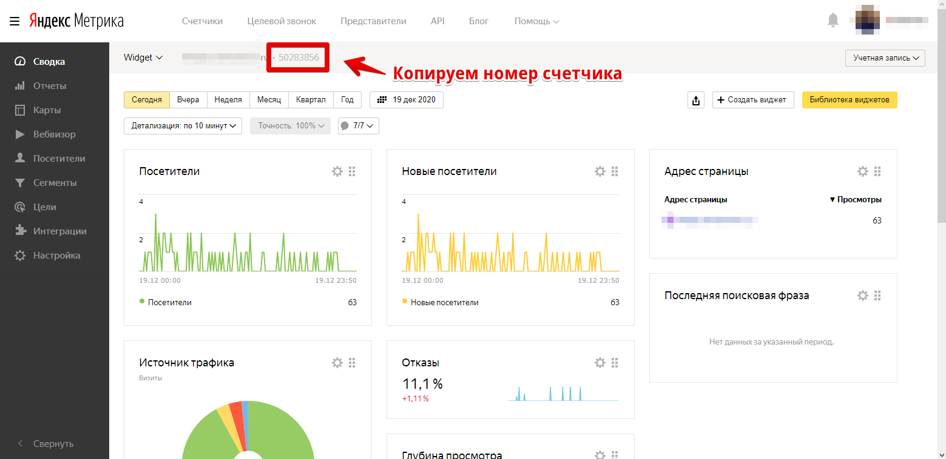Image resolution: width=946 pixels, height=459 pixels.
Task: Click the Настройка gear icon in sidebar
Action: point(21,256)
